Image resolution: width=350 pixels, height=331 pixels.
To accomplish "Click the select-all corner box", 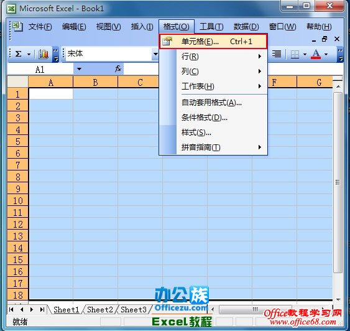I will (18, 82).
